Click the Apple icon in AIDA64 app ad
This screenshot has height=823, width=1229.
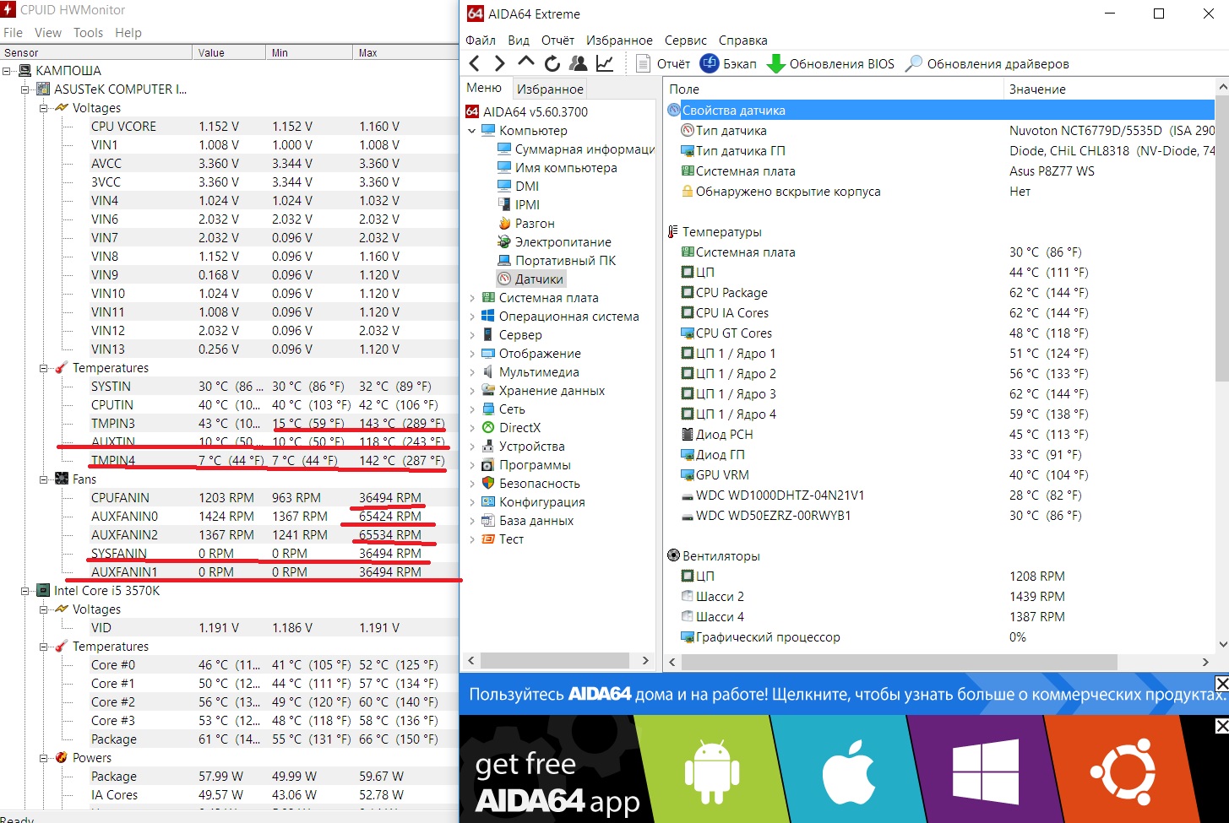849,772
